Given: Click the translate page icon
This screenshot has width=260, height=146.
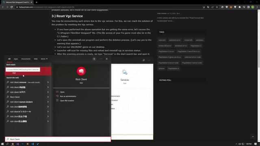Looking at the screenshot, I should (x=208, y=7).
